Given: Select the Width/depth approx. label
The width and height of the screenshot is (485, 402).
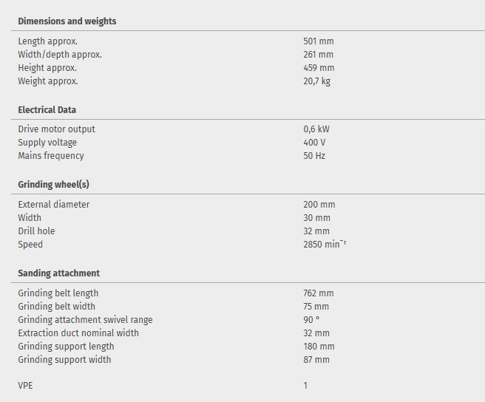Looking at the screenshot, I should tap(60, 55).
